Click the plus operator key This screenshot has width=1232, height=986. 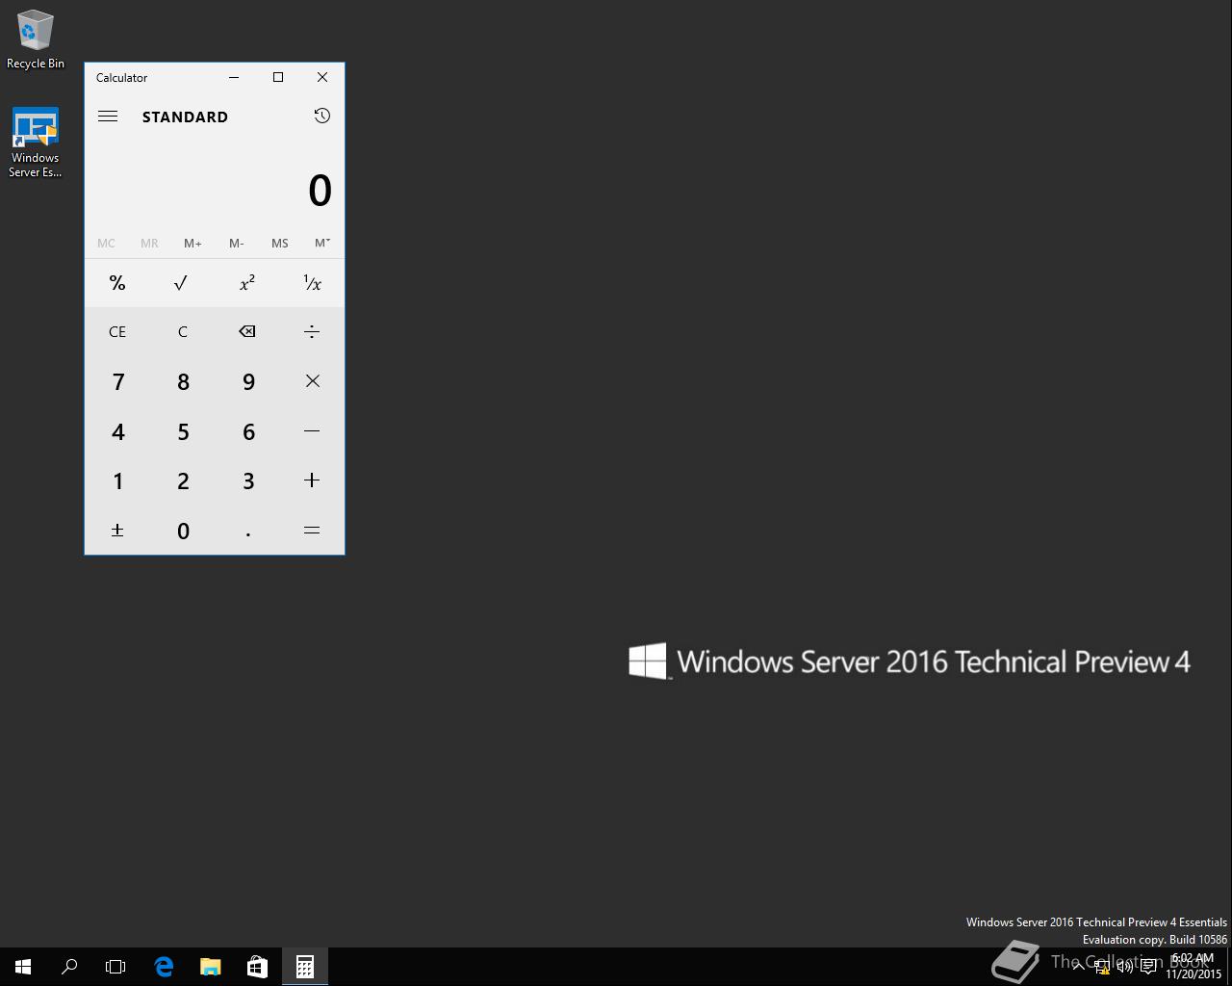pos(312,480)
